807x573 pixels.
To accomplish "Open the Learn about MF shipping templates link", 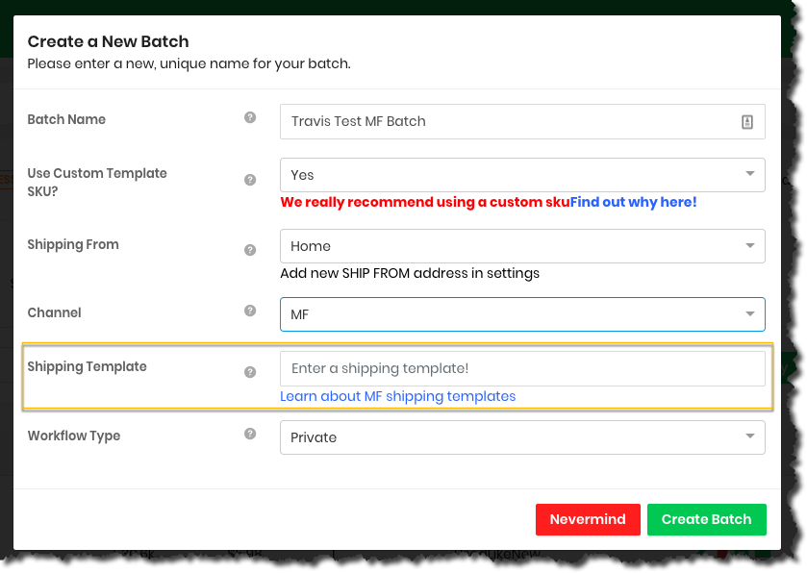I will [x=398, y=396].
